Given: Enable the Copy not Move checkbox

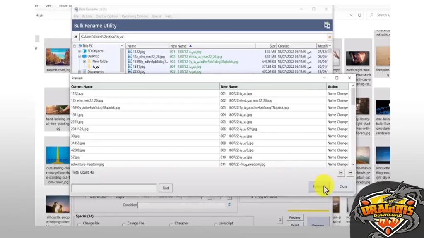Looking at the screenshot, I should 253,198.
